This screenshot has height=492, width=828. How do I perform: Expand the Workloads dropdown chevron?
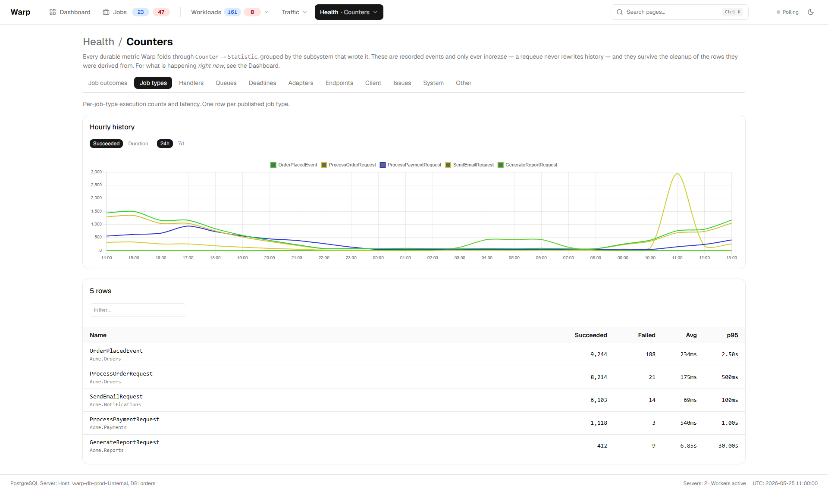pyautogui.click(x=267, y=12)
